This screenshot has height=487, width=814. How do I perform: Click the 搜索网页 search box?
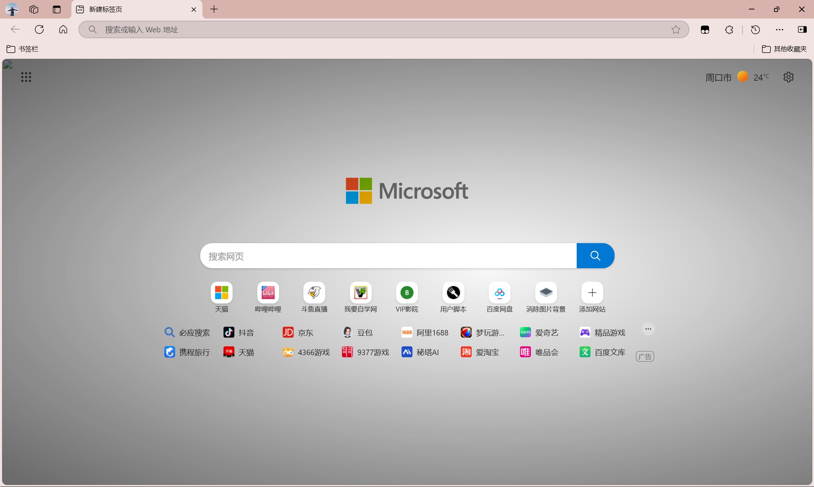(388, 256)
